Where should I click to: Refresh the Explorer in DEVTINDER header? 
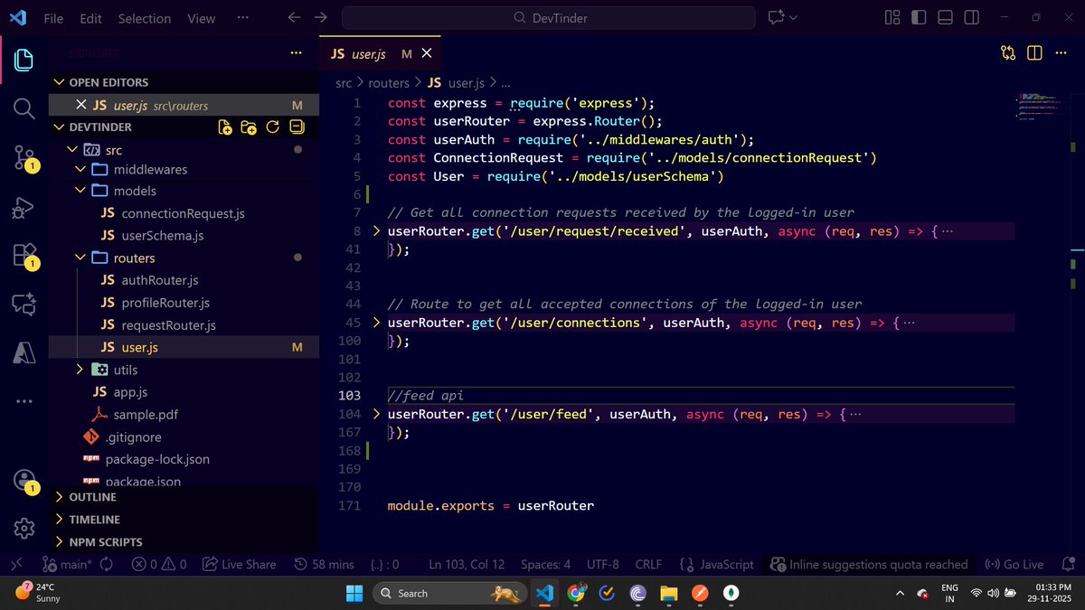point(272,127)
